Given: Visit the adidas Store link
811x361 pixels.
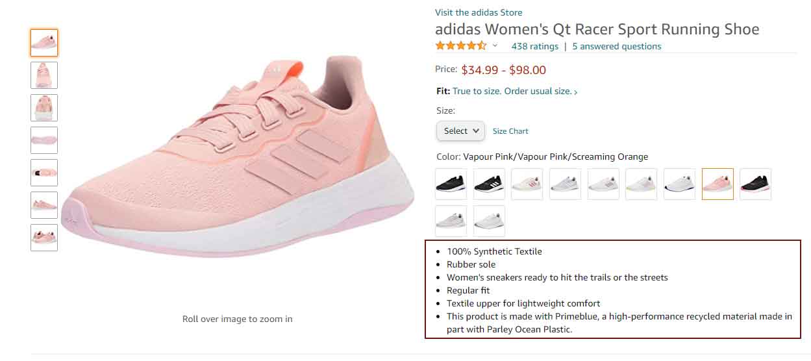Looking at the screenshot, I should 479,12.
